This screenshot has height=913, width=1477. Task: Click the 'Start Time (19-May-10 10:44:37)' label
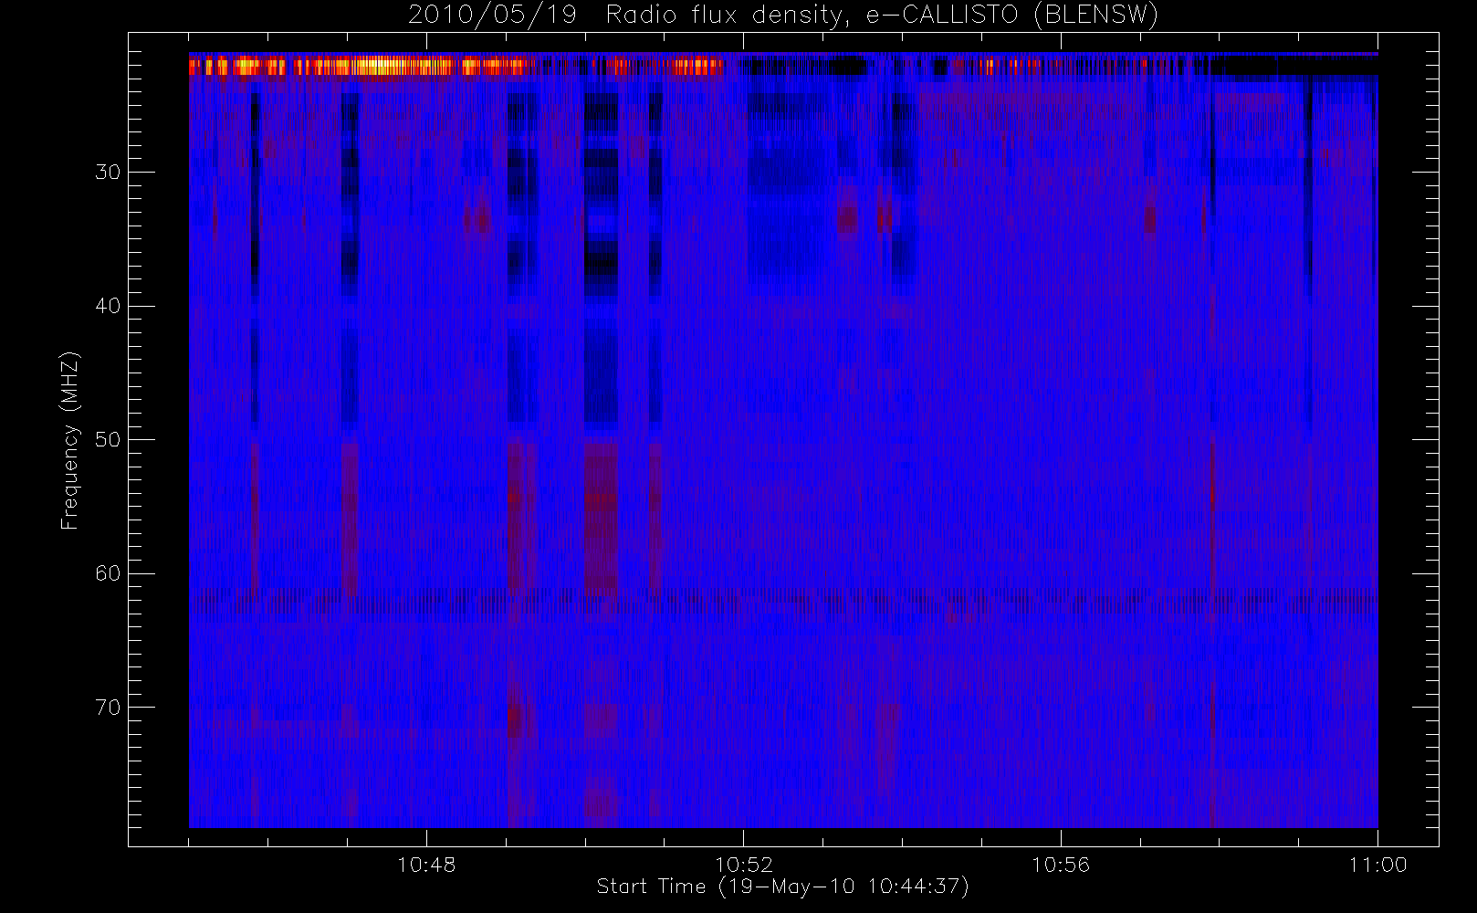click(783, 887)
